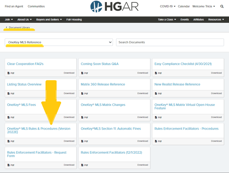Download OneKey MLS Fees
This screenshot has height=173, width=229.
coord(69,117)
